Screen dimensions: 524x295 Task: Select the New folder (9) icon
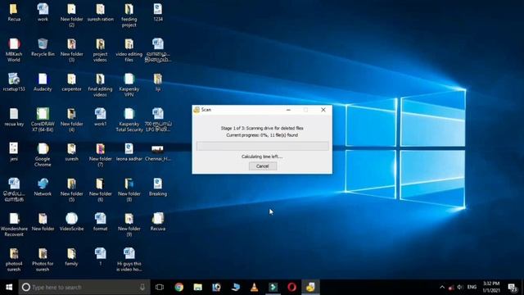129,225
